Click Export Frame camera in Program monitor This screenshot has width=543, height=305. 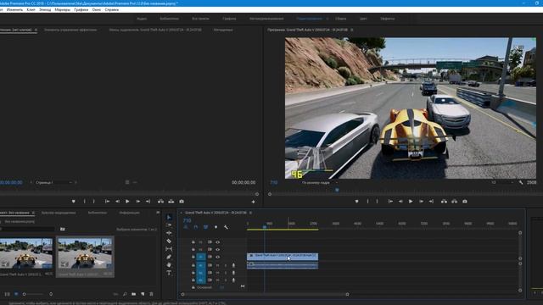[465, 202]
